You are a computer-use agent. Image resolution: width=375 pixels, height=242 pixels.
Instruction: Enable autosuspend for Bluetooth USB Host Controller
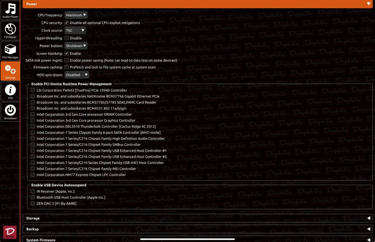33,197
